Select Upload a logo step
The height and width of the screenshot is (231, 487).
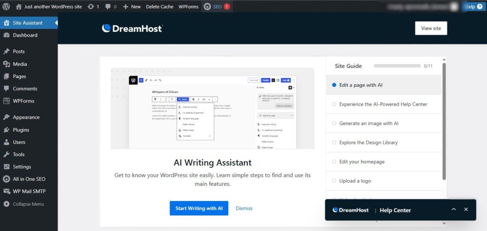[384, 181]
